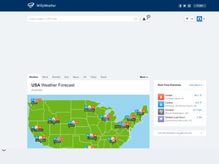The image size is (219, 164).
Task: Expand the More tabs dropdown
Action: (x=144, y=77)
